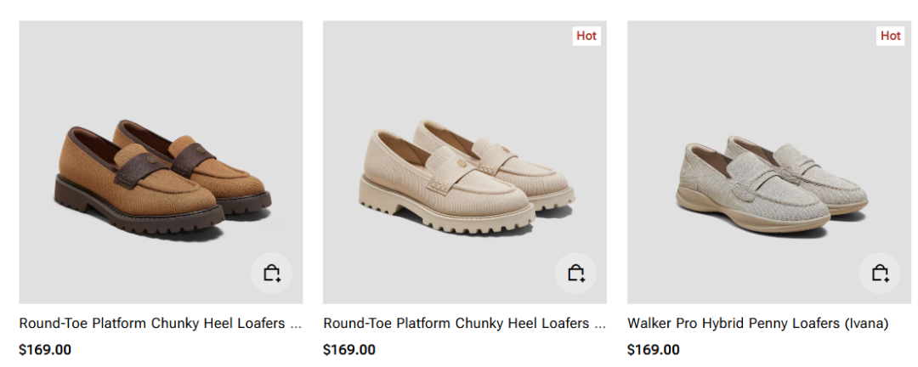This screenshot has width=918, height=367.
Task: Open the second Round-Toe Platform Chunky Heel Loafers title
Action: pos(464,324)
